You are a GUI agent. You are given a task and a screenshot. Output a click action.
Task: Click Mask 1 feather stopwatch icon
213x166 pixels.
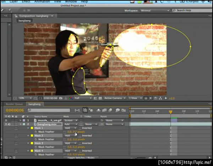click(35, 132)
